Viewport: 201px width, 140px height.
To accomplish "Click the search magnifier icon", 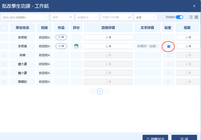I will 71,17.
